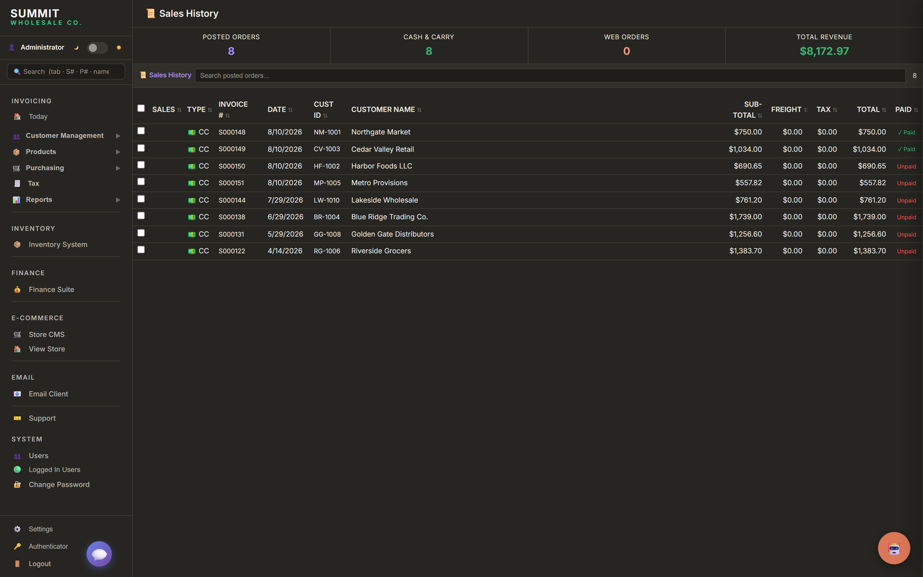Open the purple chat bubble widget

tap(99, 554)
